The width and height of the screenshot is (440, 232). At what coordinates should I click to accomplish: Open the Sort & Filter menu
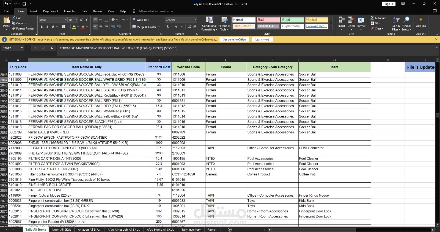pos(396,24)
